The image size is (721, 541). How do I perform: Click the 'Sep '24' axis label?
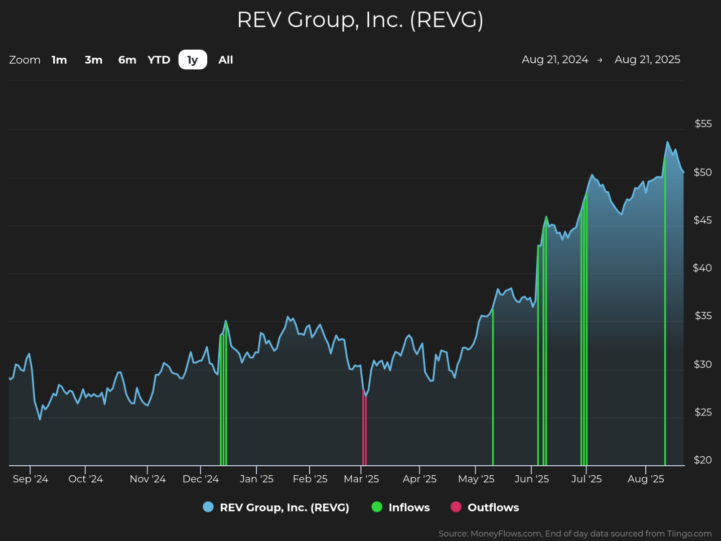click(x=30, y=479)
